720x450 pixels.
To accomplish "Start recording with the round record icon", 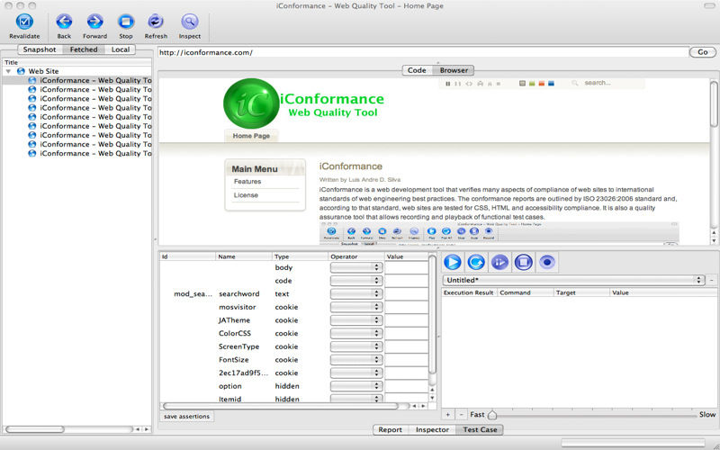I will pos(547,262).
